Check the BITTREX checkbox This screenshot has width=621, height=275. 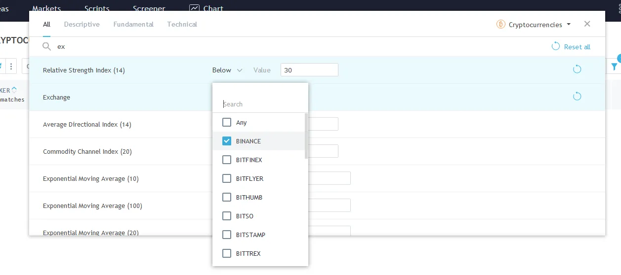coord(227,253)
